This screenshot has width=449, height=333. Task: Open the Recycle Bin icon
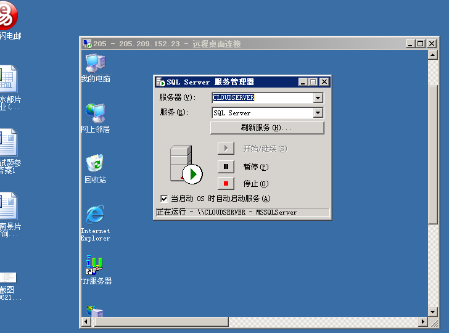coord(95,163)
